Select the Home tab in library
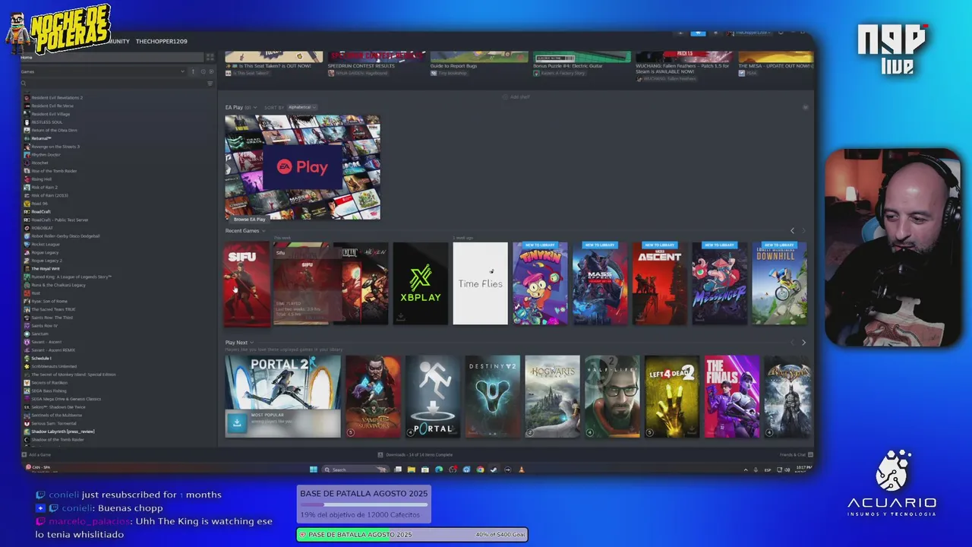The height and width of the screenshot is (547, 972). click(112, 57)
